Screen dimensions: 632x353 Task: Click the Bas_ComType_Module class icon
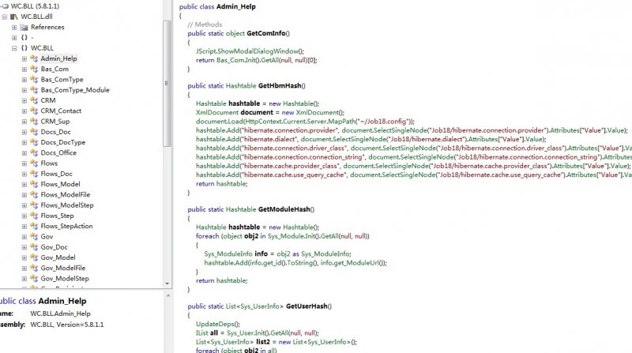[x=34, y=90]
